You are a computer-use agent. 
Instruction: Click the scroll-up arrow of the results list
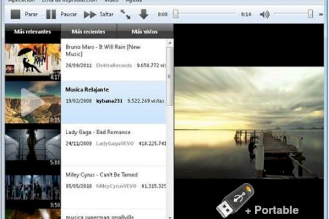pyautogui.click(x=170, y=43)
